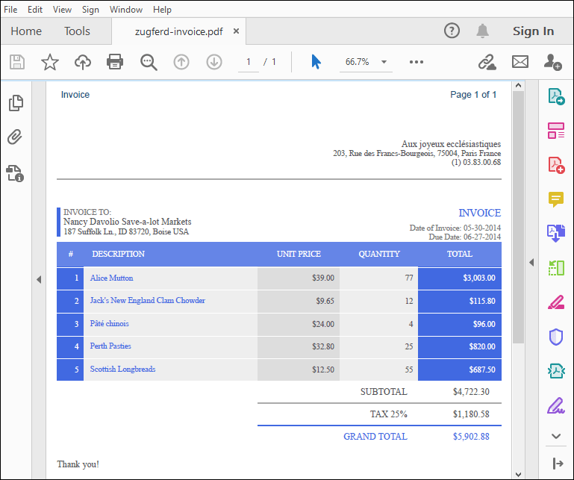Screen dimensions: 574x480
Task: Open notifications bell
Action: pyautogui.click(x=482, y=31)
